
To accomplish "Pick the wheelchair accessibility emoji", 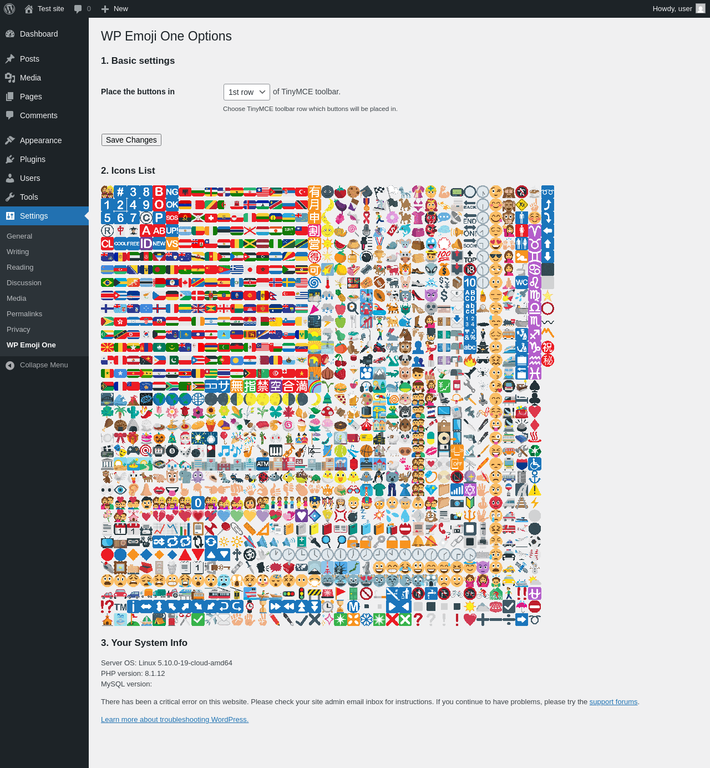I will 535,464.
